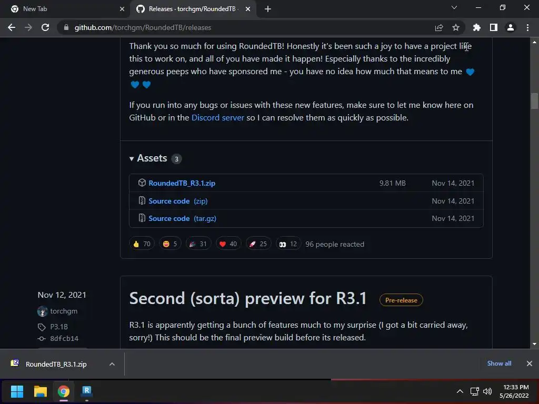Switch to the New Tab tab
This screenshot has height=404, width=539.
click(65, 9)
